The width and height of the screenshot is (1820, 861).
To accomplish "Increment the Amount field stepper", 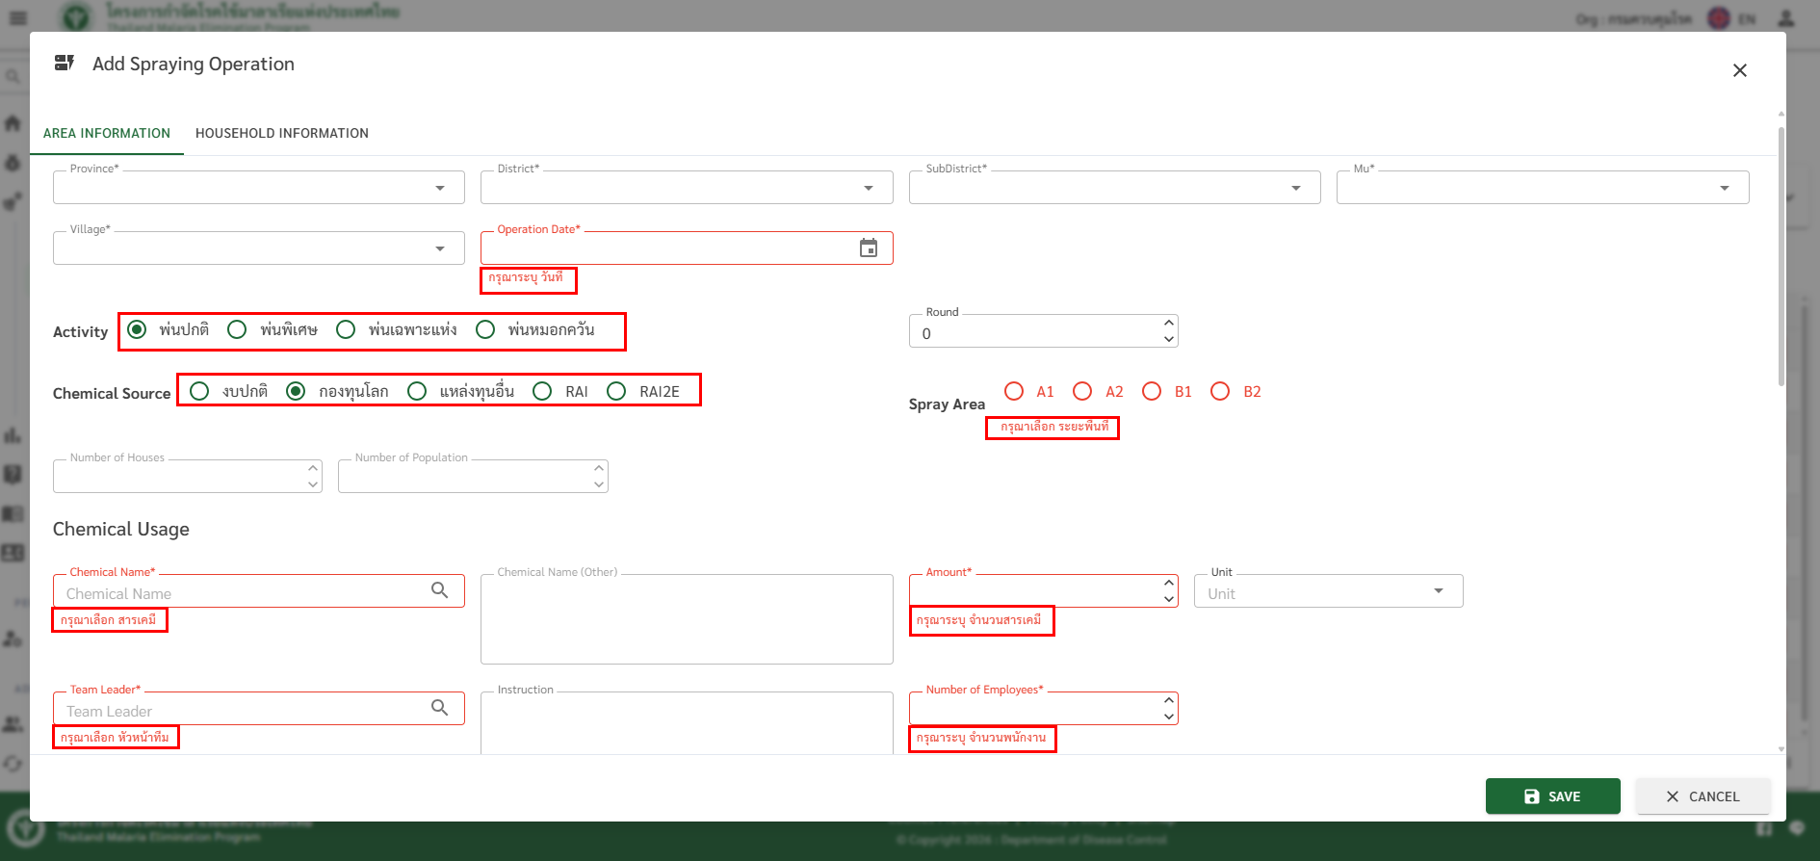I will 1168,583.
